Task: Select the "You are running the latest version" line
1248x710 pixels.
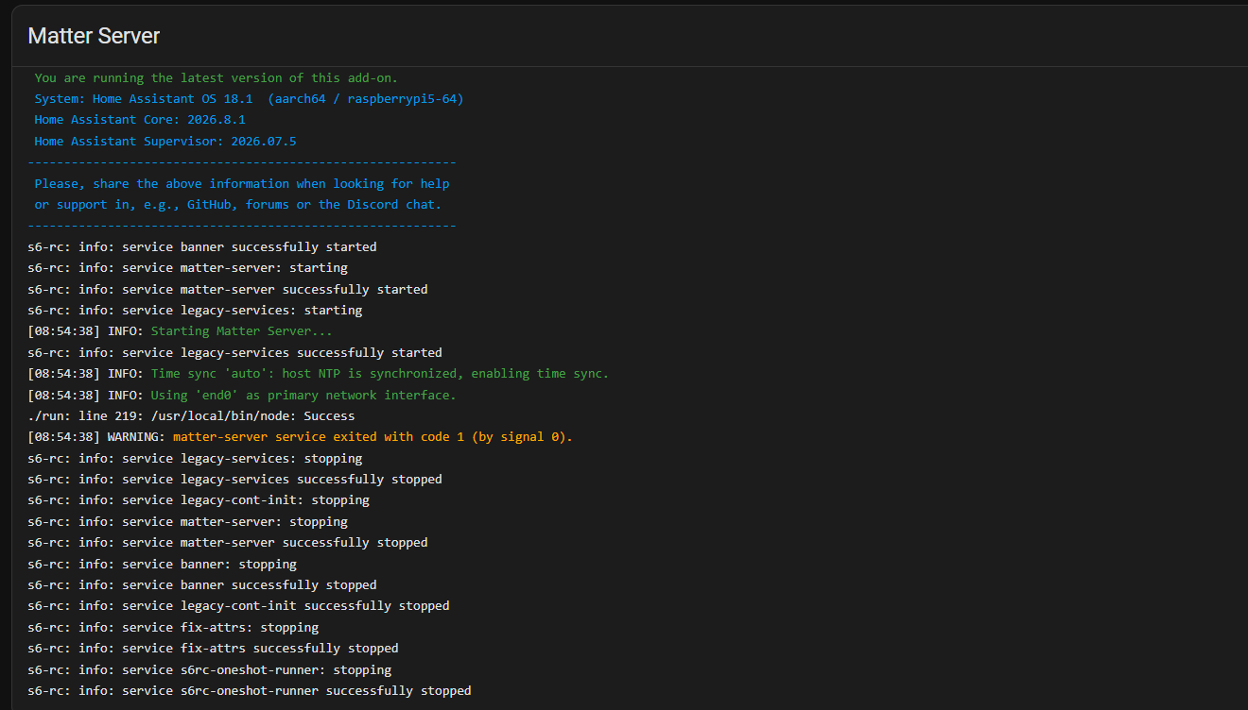Action: tap(217, 77)
